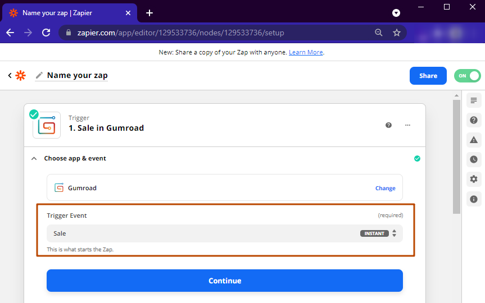Viewport: 485px width, 303px height.
Task: Click the Gumroad app selection row
Action: (225, 187)
